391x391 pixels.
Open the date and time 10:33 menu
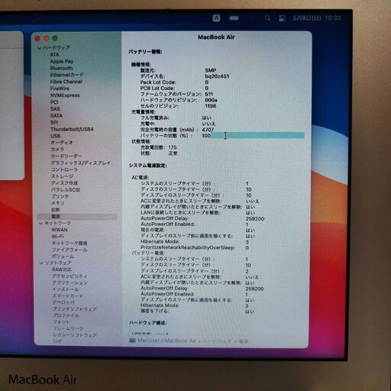[x=317, y=18]
